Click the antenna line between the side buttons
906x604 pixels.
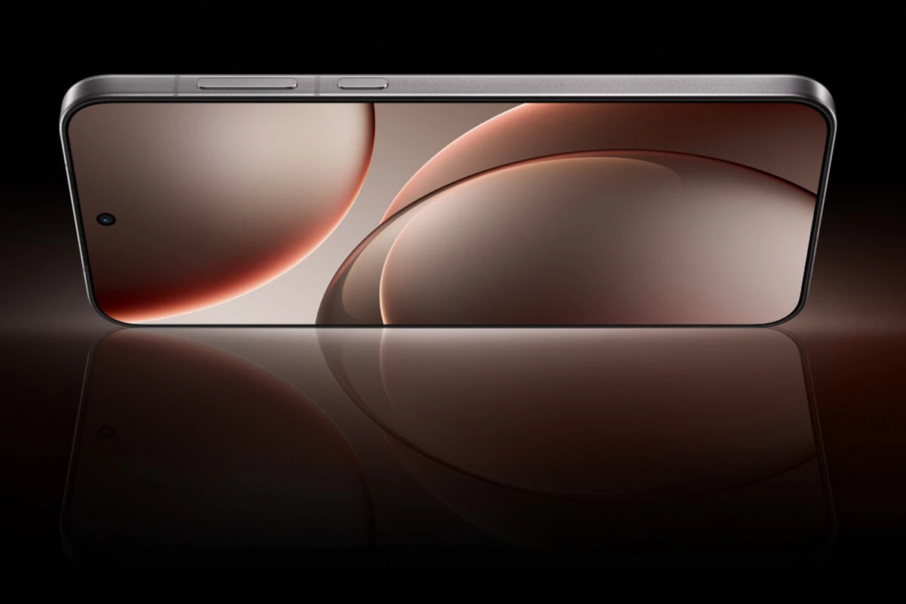[x=318, y=84]
